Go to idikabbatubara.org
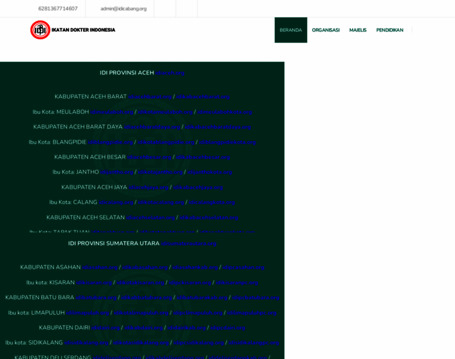The width and height of the screenshot is (455, 359). 147,298
